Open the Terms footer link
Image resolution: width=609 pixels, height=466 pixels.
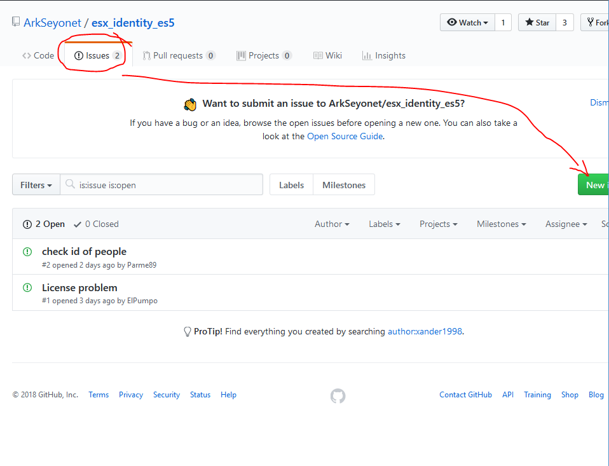tap(99, 395)
